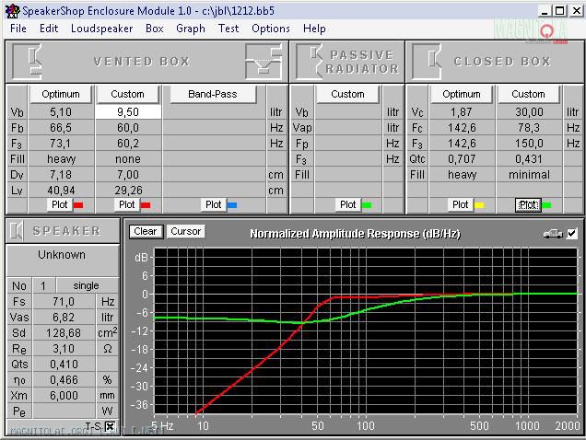
Task: Click the closed Custom Fill value minimal
Action: click(529, 175)
